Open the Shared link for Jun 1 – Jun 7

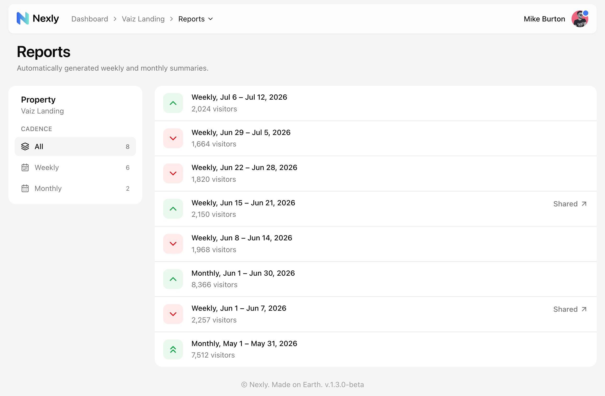(x=570, y=309)
